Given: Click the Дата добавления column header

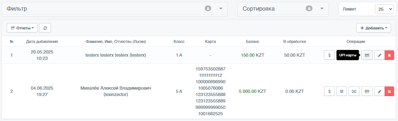Looking at the screenshot, I should point(42,41).
